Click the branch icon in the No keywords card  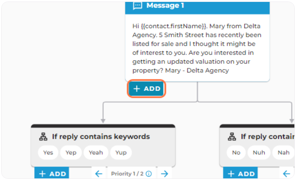tap(232, 137)
